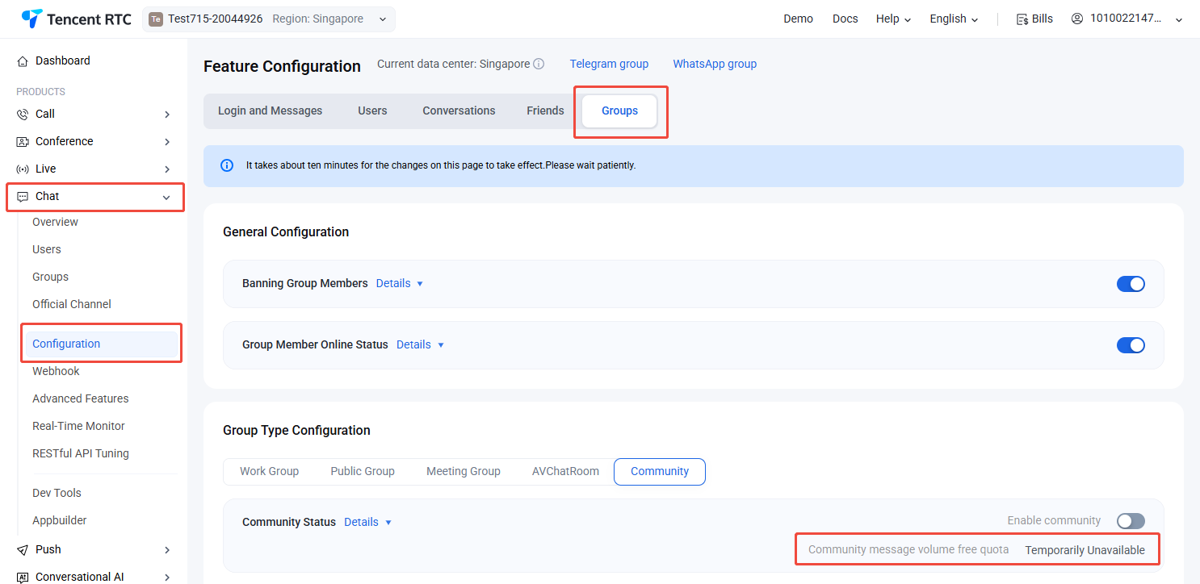Image resolution: width=1200 pixels, height=584 pixels.
Task: Open Advanced Features in the sidebar
Action: pos(81,399)
